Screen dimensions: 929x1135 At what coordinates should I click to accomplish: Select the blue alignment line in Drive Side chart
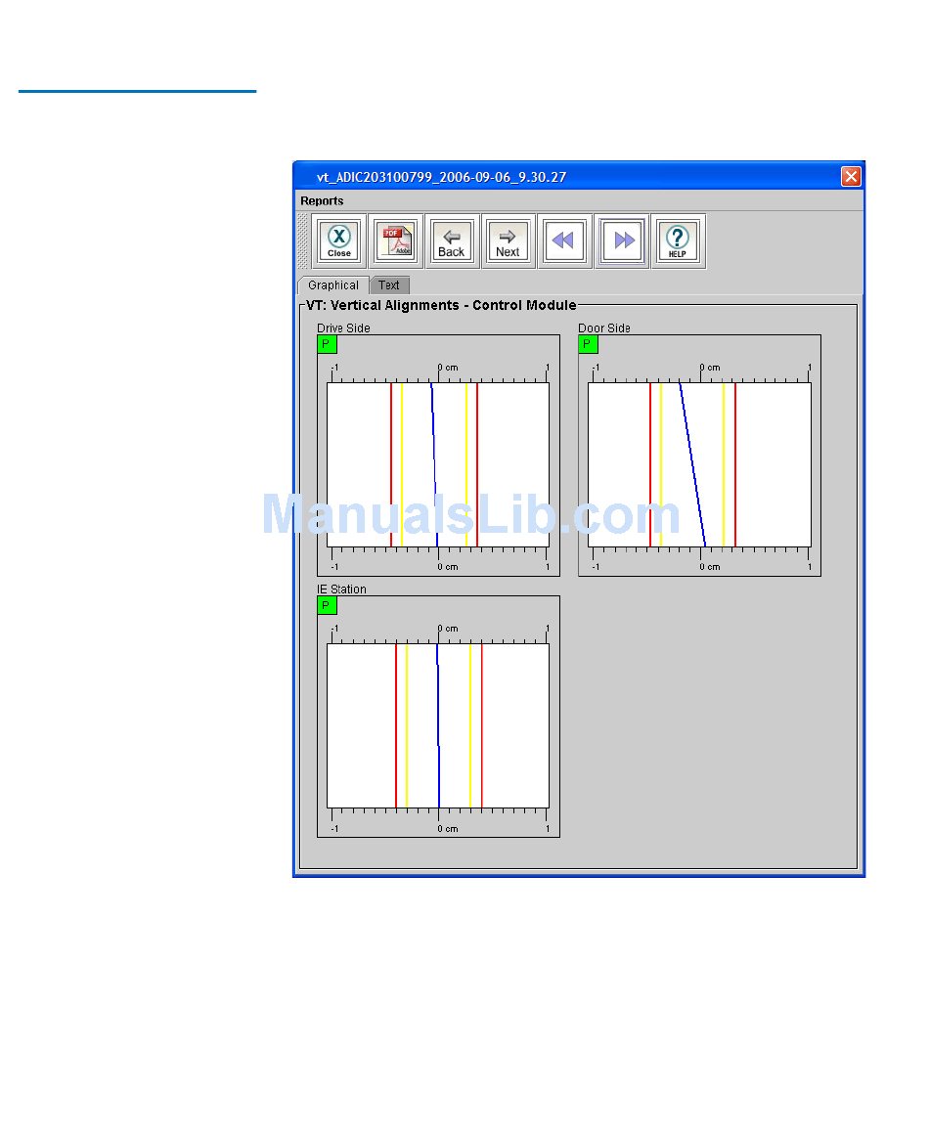click(x=434, y=464)
